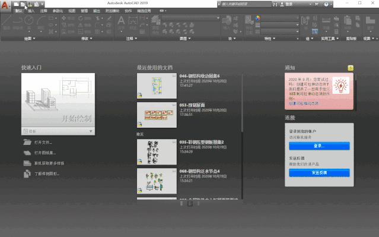
Task: Pin the 068-钢结构泛水节点4 recent document
Action: 174,171
